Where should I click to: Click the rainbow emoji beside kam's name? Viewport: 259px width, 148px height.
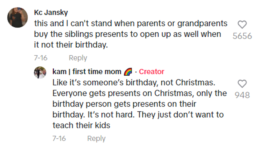pyautogui.click(x=128, y=72)
